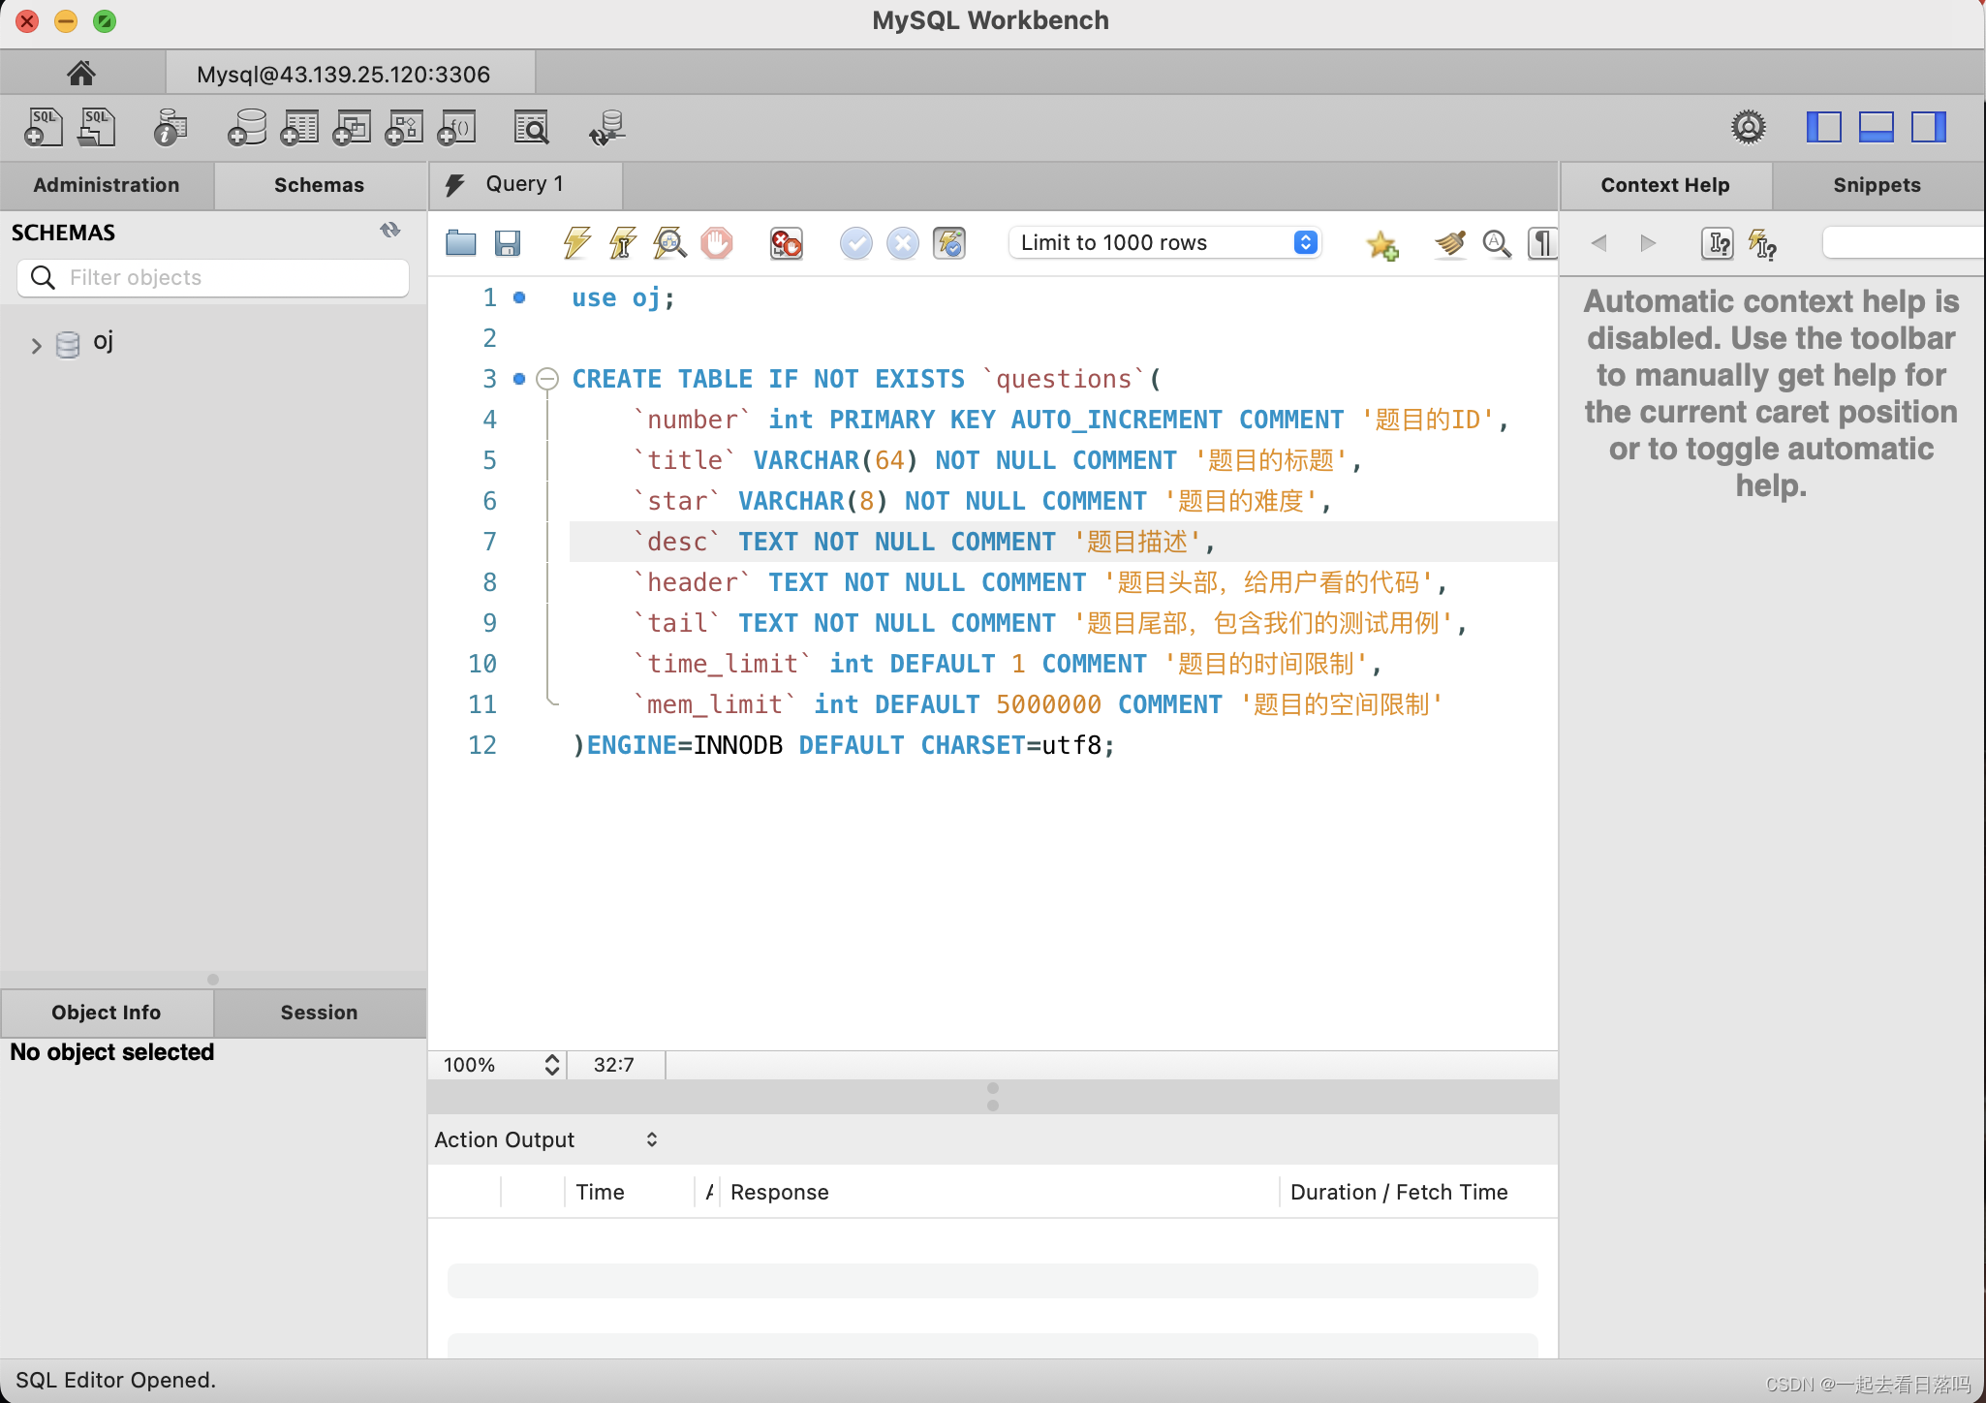Viewport: 1986px width, 1403px height.
Task: Open the database inspector icon
Action: [170, 127]
